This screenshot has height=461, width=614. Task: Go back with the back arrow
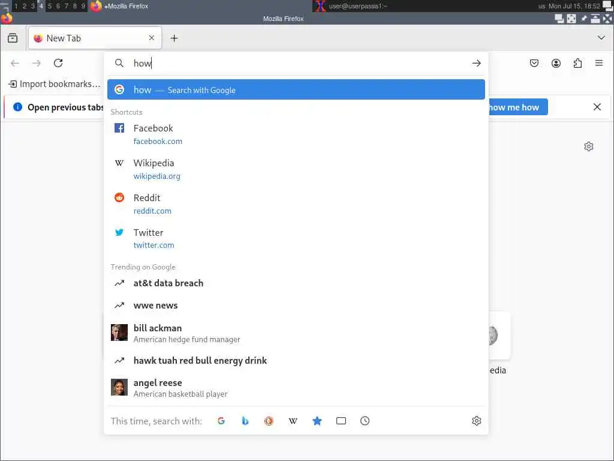coord(15,63)
